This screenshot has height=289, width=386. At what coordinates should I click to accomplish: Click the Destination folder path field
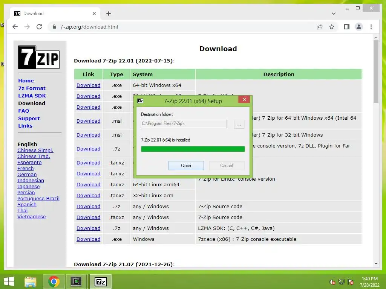[x=184, y=124]
